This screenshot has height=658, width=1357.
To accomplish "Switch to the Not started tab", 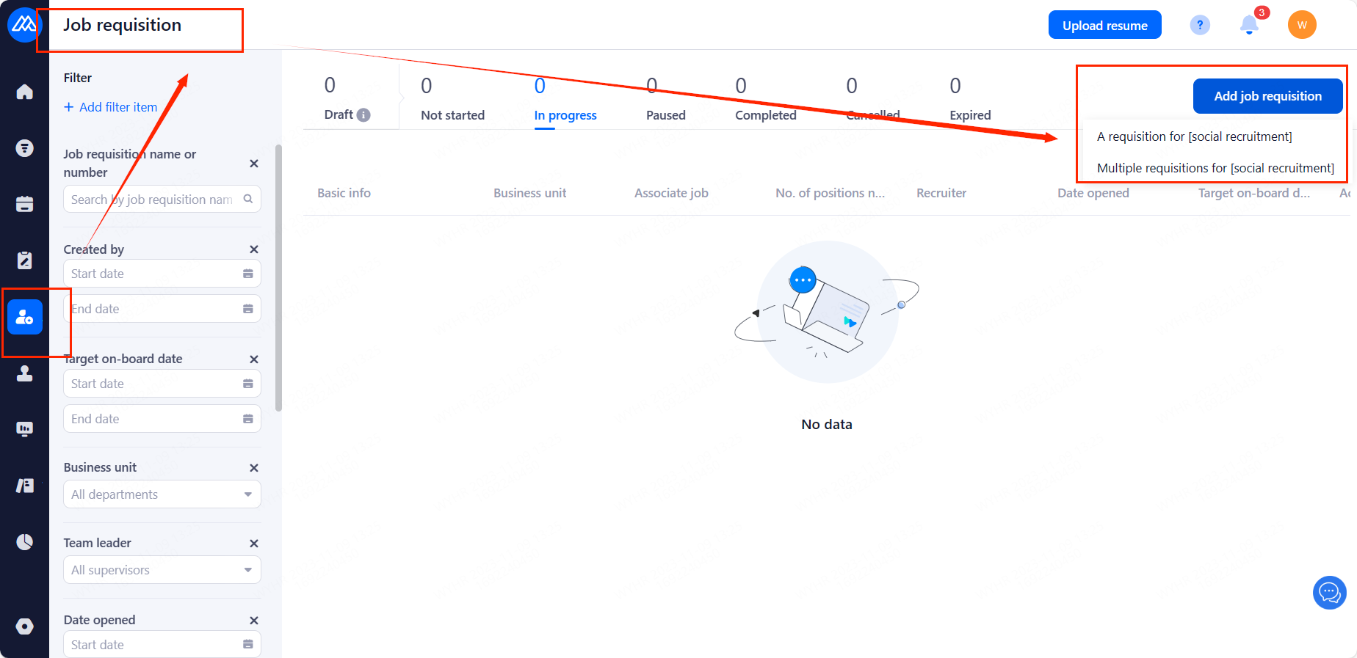I will pyautogui.click(x=452, y=99).
